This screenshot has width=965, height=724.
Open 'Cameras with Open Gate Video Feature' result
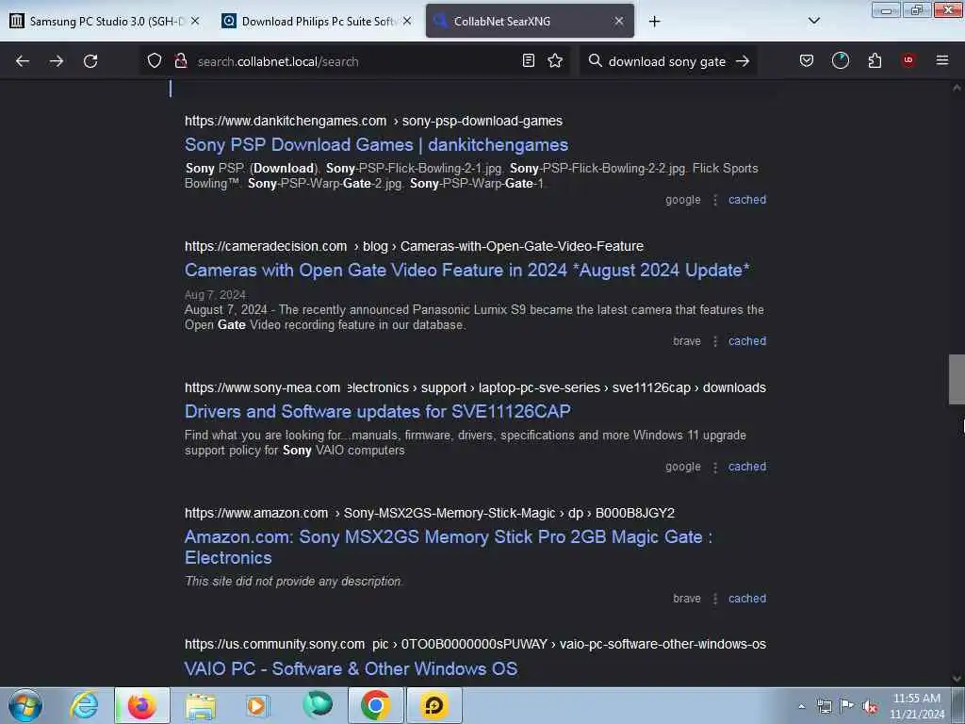tap(467, 271)
